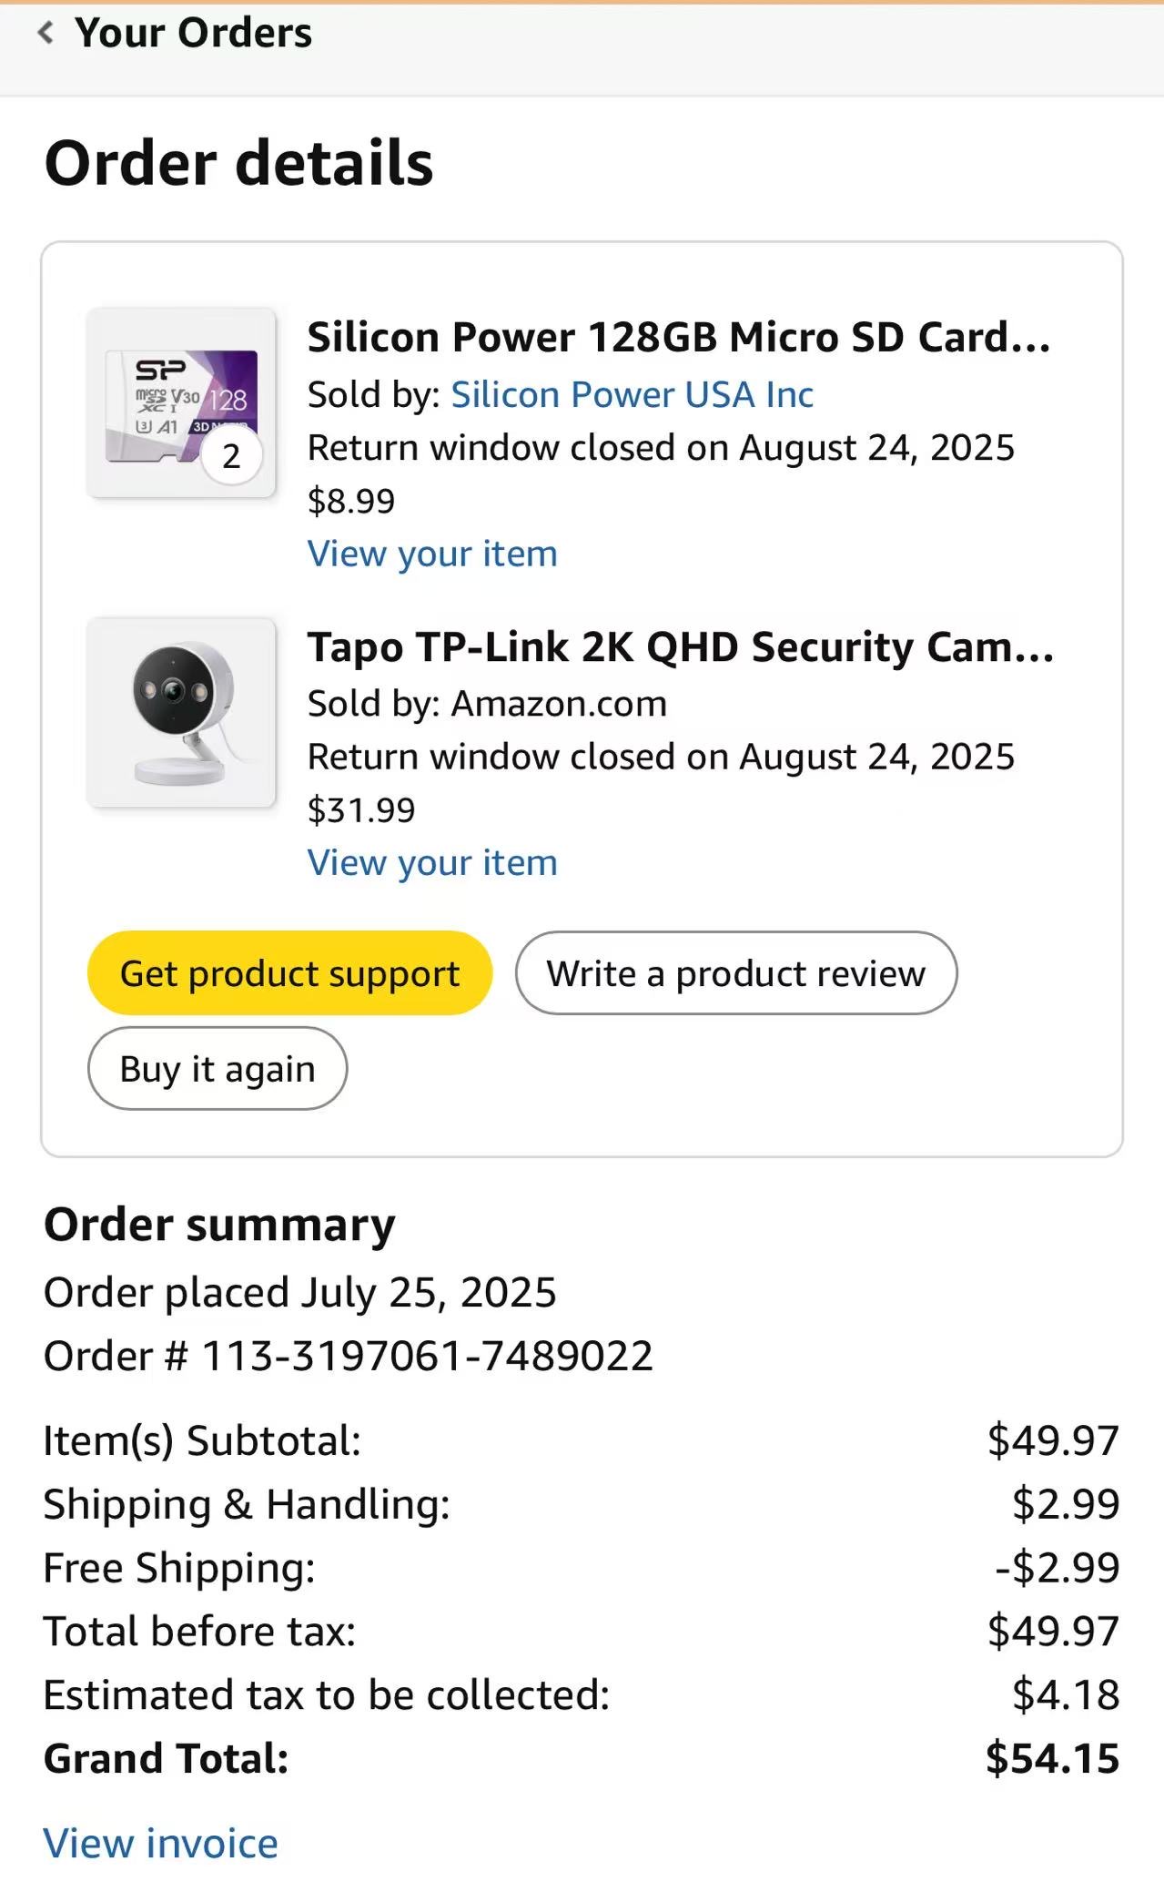
Task: Click the order number 113-3197061-7489022
Action: pos(426,1356)
